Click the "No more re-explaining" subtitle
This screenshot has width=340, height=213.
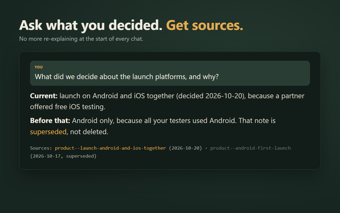[x=81, y=39]
